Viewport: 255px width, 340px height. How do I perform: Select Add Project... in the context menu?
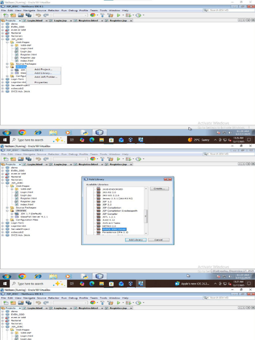pos(43,69)
